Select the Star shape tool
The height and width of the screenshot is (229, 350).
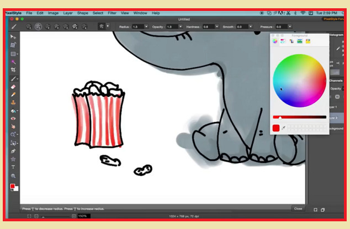coord(13,159)
